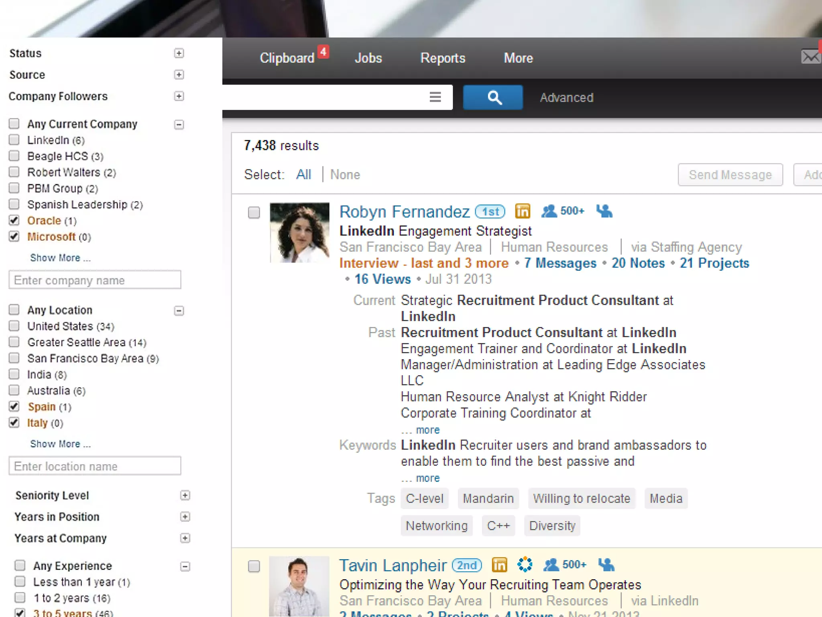Image resolution: width=822 pixels, height=617 pixels.
Task: Open Robyn Fernandez's profile photo thumbnail
Action: point(299,233)
